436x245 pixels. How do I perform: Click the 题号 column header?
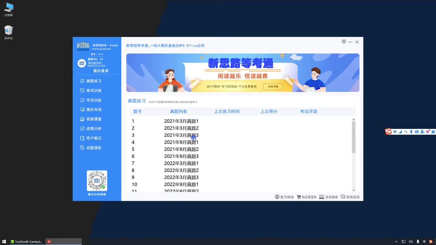[137, 112]
